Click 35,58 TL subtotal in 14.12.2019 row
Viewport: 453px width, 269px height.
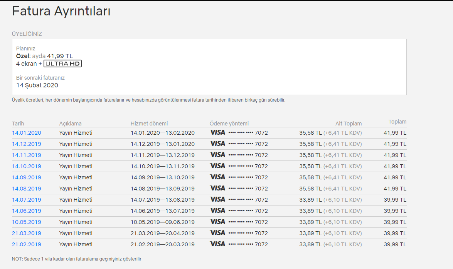[310, 144]
